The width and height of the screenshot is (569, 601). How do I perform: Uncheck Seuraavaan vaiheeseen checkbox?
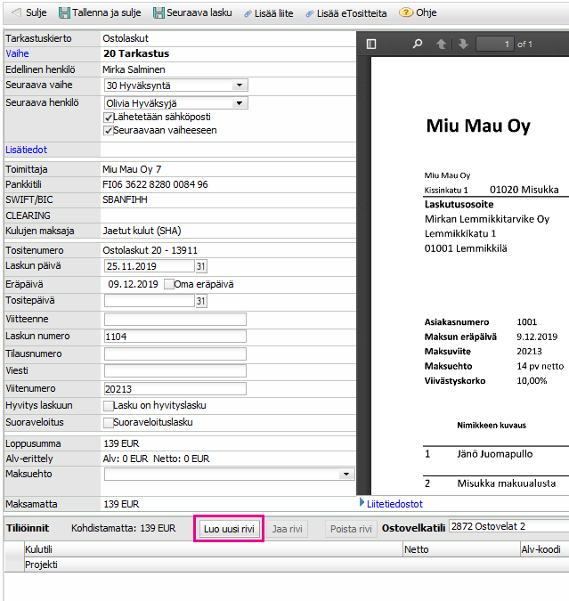pyautogui.click(x=109, y=130)
